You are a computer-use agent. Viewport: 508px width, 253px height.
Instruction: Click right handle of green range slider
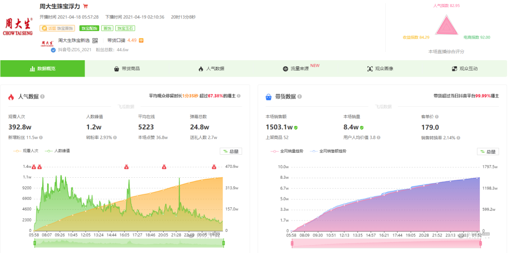pos(223,243)
